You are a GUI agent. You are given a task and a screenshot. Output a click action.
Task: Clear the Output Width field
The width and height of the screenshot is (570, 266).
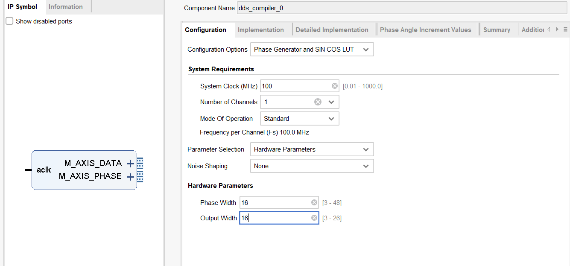[x=314, y=218]
